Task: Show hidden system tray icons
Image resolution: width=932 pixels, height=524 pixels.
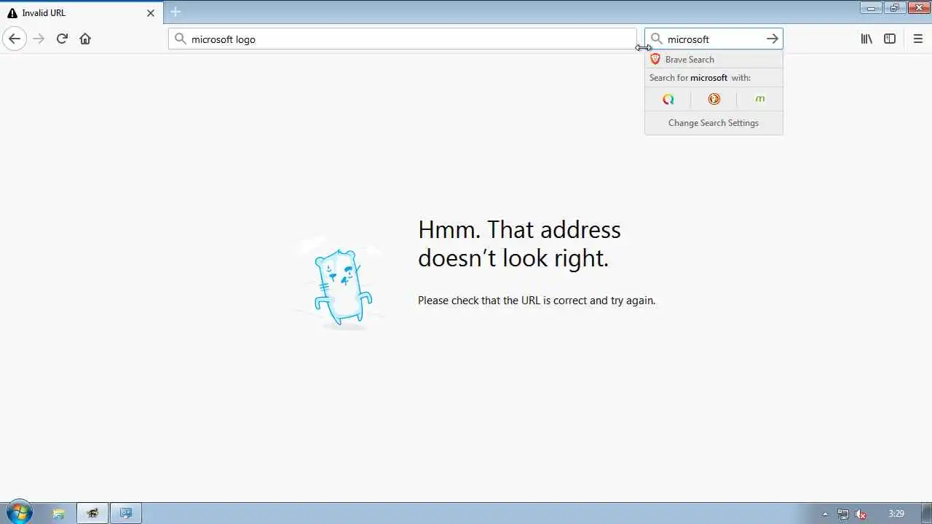Action: click(x=825, y=514)
